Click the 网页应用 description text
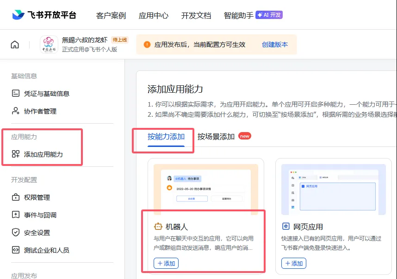This screenshot has height=279, width=397. [331, 243]
